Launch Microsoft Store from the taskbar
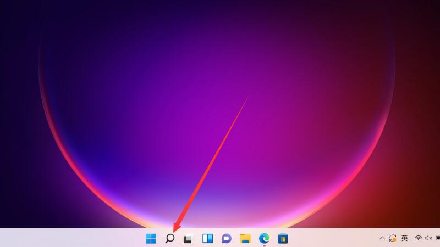This screenshot has width=440, height=247. (283, 238)
